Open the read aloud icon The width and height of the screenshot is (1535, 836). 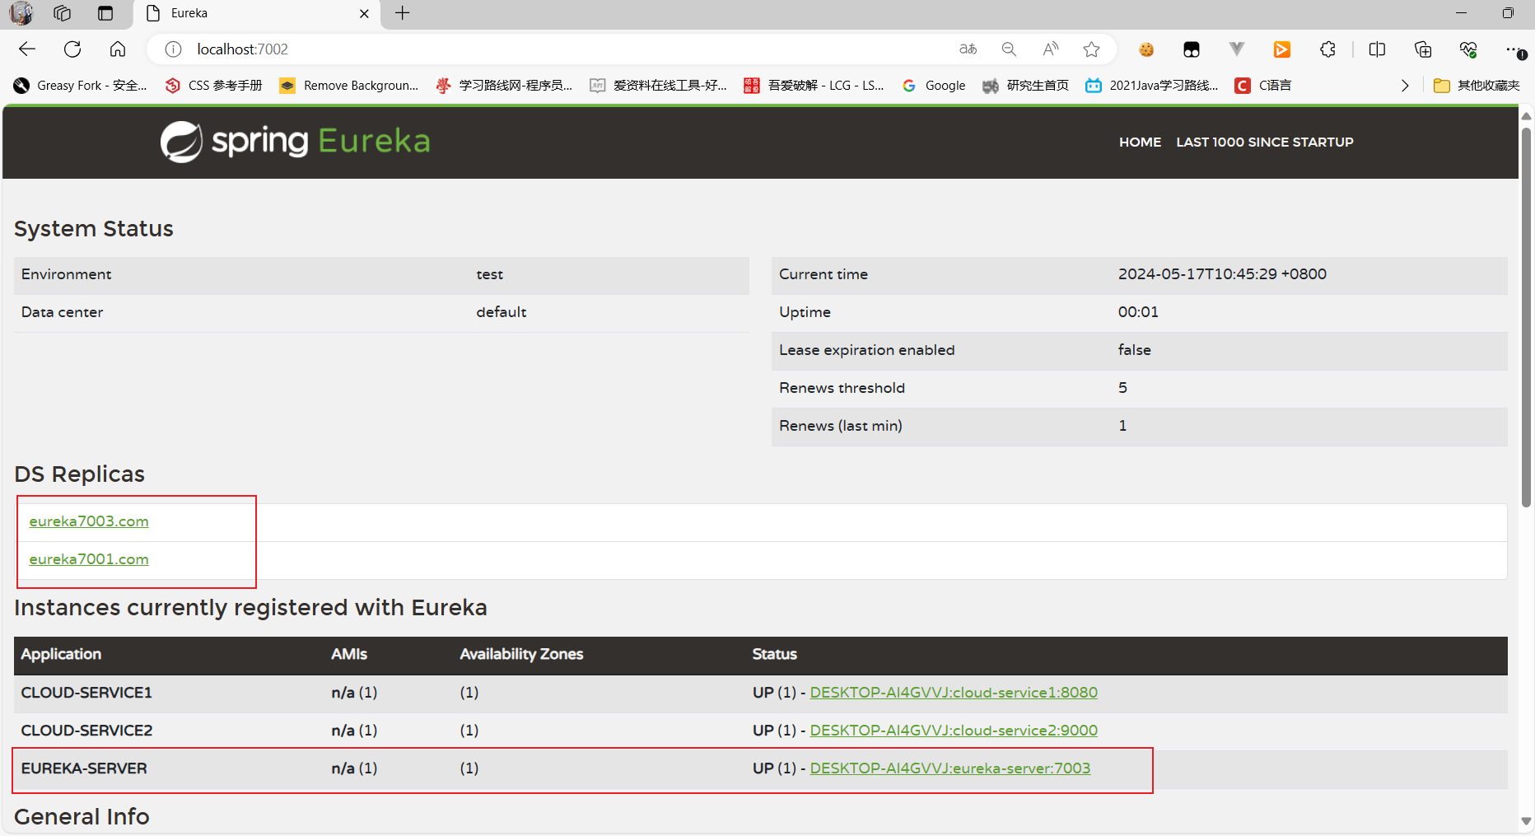(1050, 49)
